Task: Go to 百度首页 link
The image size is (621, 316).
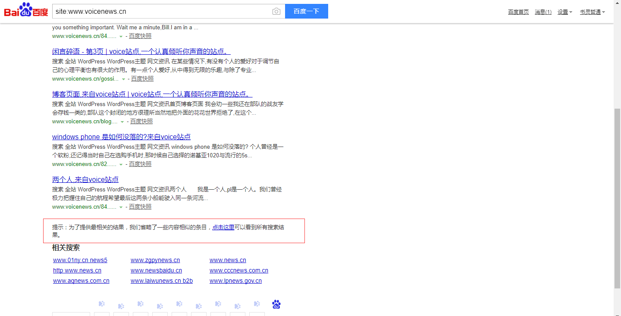Action: 518,12
